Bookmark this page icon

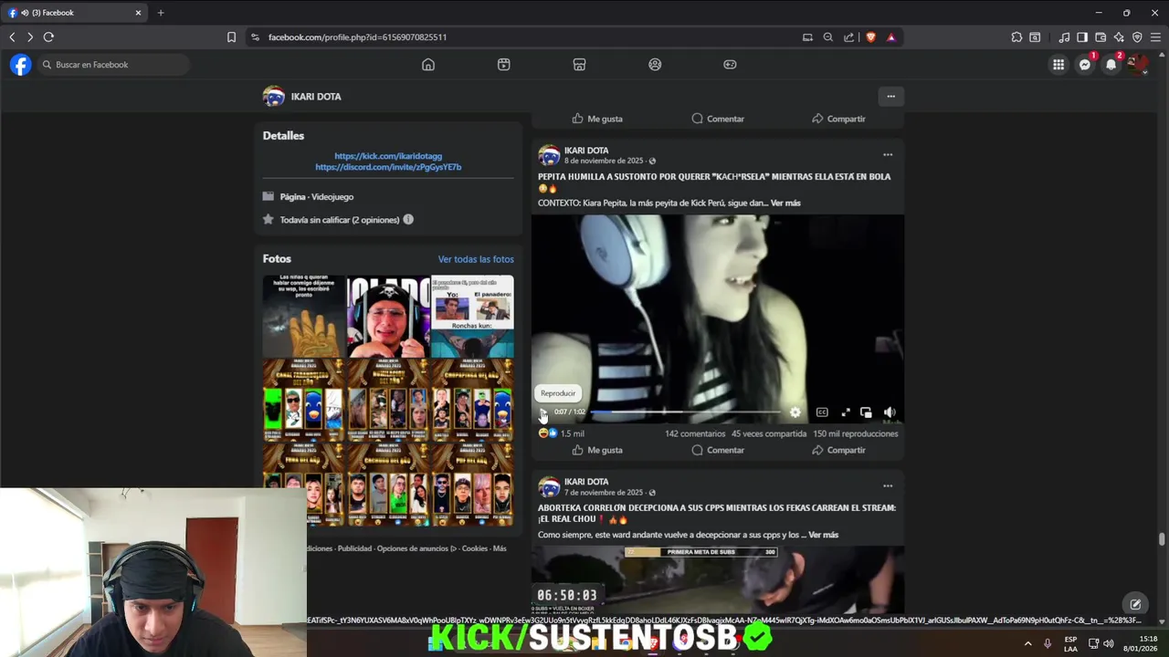231,37
